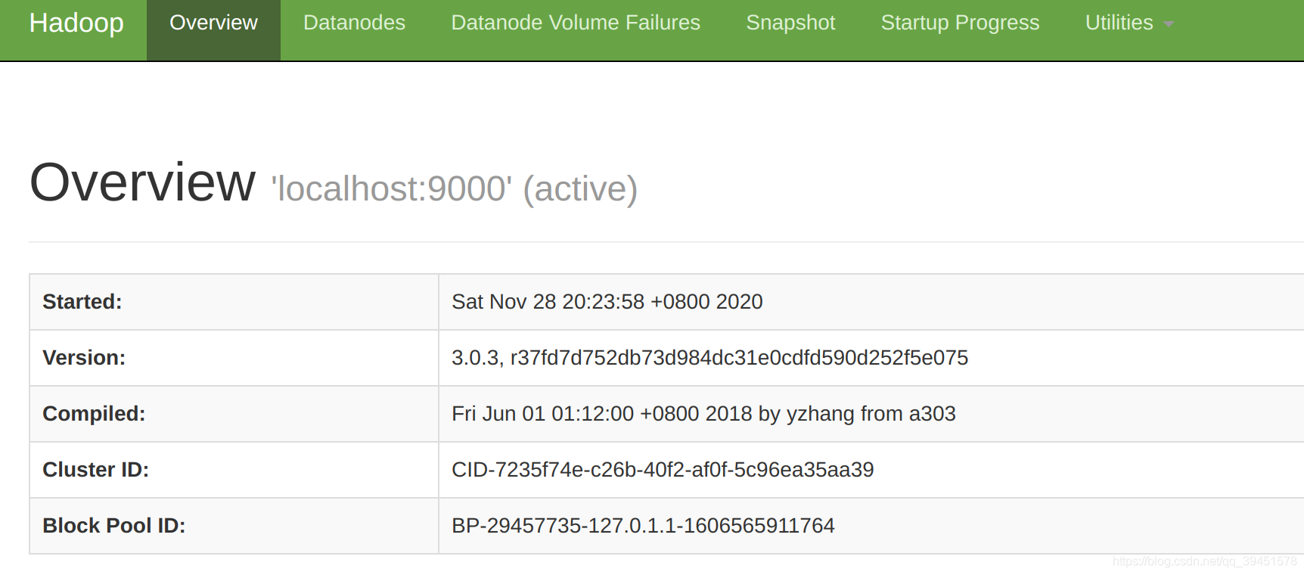This screenshot has height=575, width=1304.
Task: Click the Version: label cell
Action: point(234,358)
